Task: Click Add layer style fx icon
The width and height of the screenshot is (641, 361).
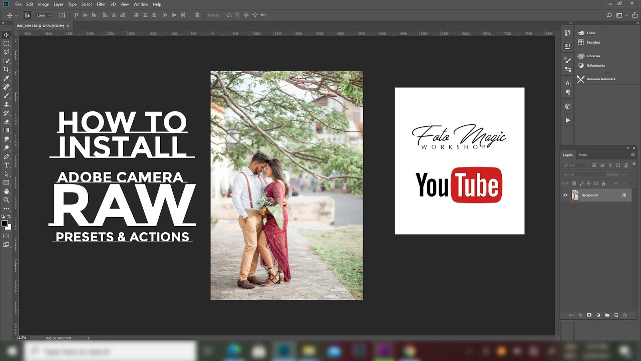Action: tap(580, 315)
